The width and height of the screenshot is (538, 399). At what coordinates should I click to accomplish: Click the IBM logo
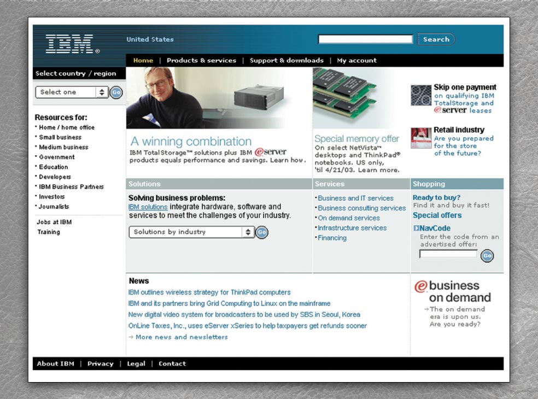tap(72, 44)
